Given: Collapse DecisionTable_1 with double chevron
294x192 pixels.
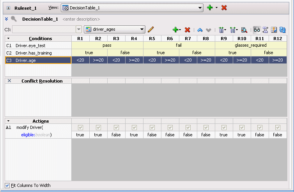Looking at the screenshot, I should coord(7,19).
